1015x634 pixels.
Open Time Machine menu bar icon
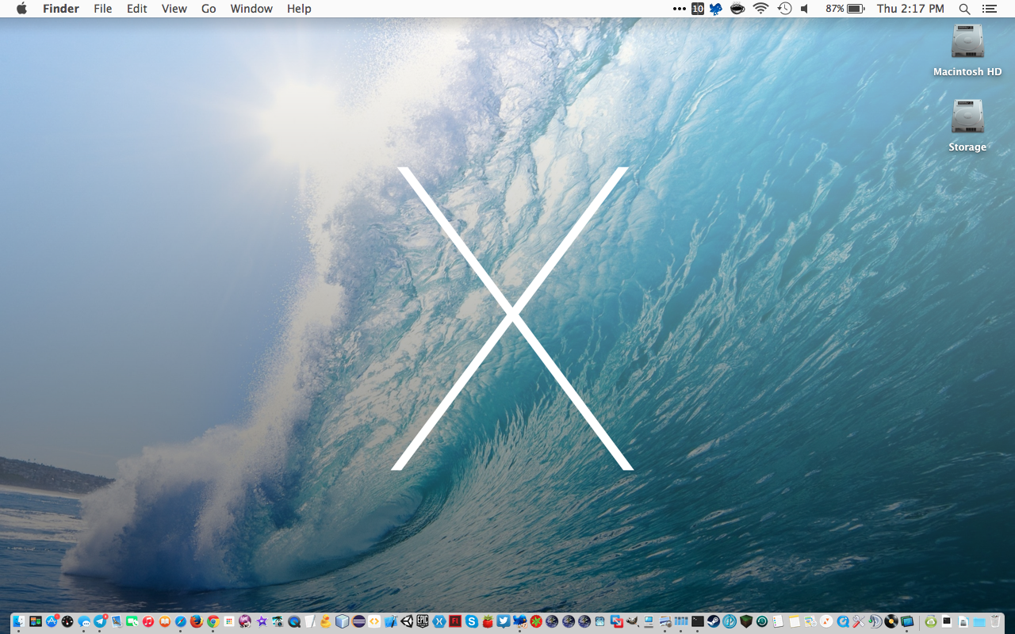tap(784, 9)
